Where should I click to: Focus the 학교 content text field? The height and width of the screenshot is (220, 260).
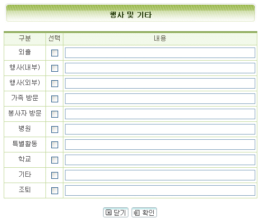click(x=160, y=160)
